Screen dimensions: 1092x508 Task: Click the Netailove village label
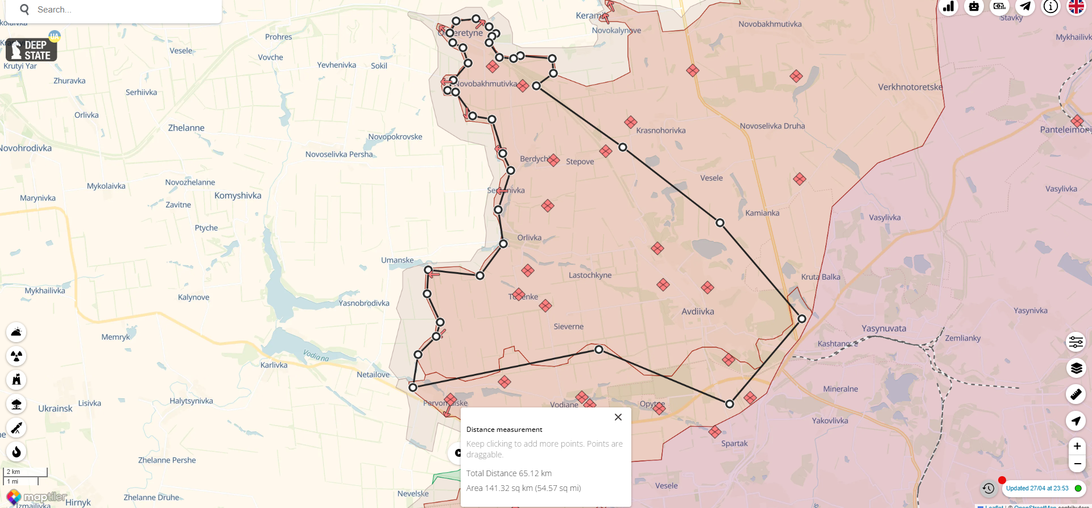[x=373, y=374]
